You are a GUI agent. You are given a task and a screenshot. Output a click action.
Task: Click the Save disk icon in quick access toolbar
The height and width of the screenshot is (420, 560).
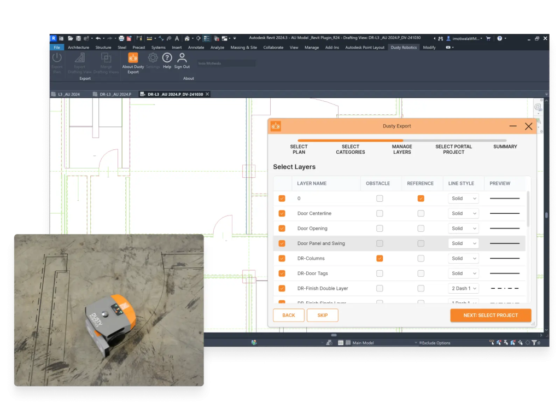tap(78, 38)
